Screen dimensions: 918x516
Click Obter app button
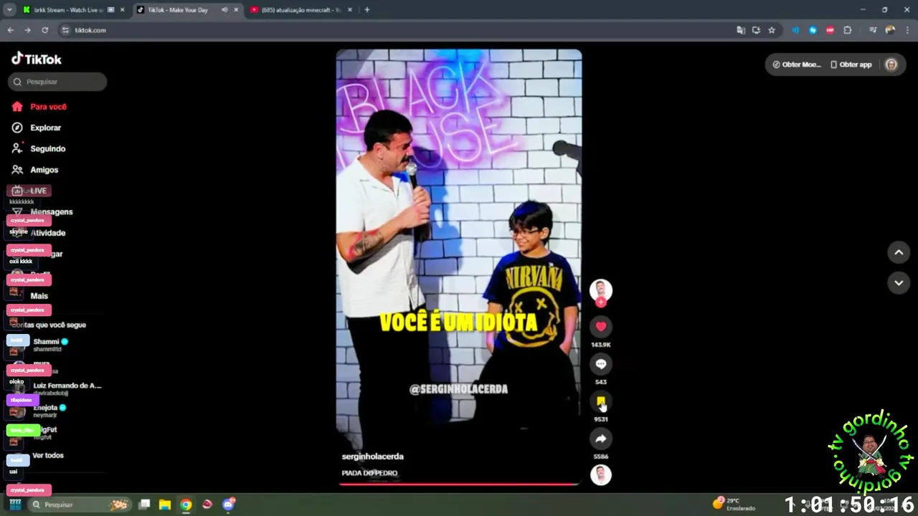coord(851,64)
